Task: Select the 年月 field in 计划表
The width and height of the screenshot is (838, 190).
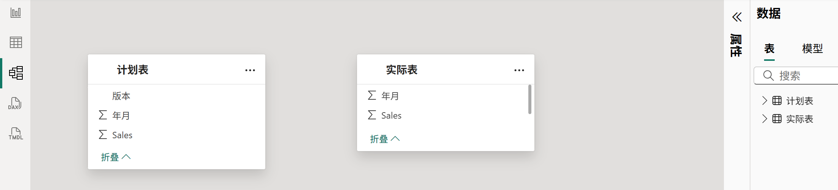Action: coord(176,116)
